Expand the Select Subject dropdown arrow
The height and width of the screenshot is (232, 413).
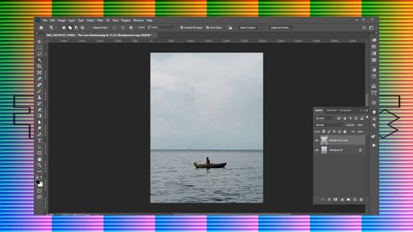(261, 28)
